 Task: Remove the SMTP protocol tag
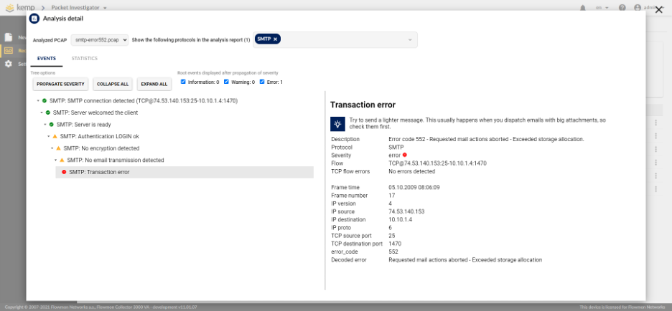coord(275,39)
